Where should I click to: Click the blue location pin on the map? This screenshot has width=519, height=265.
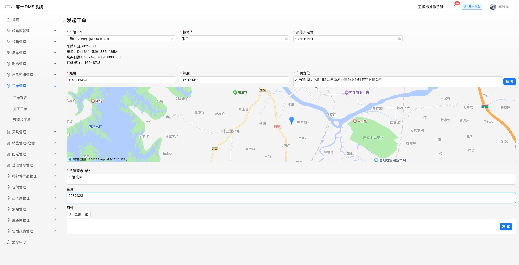[292, 120]
